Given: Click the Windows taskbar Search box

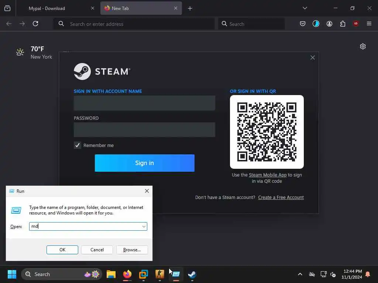Looking at the screenshot, I should (62, 274).
